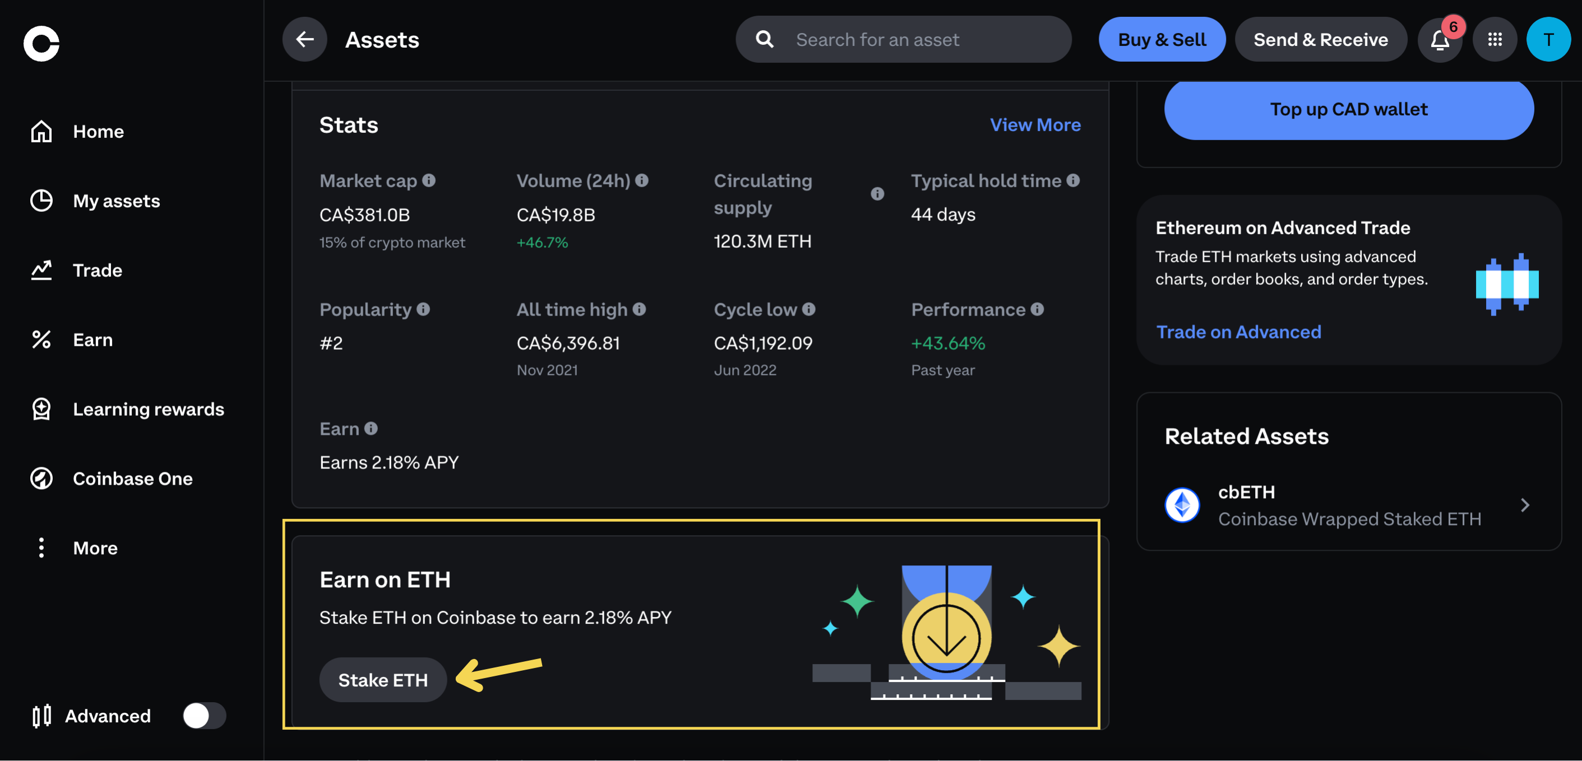The image size is (1582, 761).
Task: Click the CA$1,192.09 cycle low
Action: click(x=763, y=342)
